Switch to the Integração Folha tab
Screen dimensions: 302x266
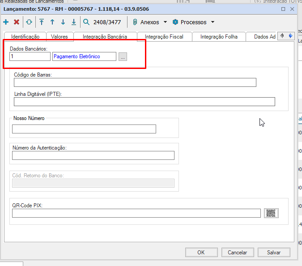coord(219,37)
